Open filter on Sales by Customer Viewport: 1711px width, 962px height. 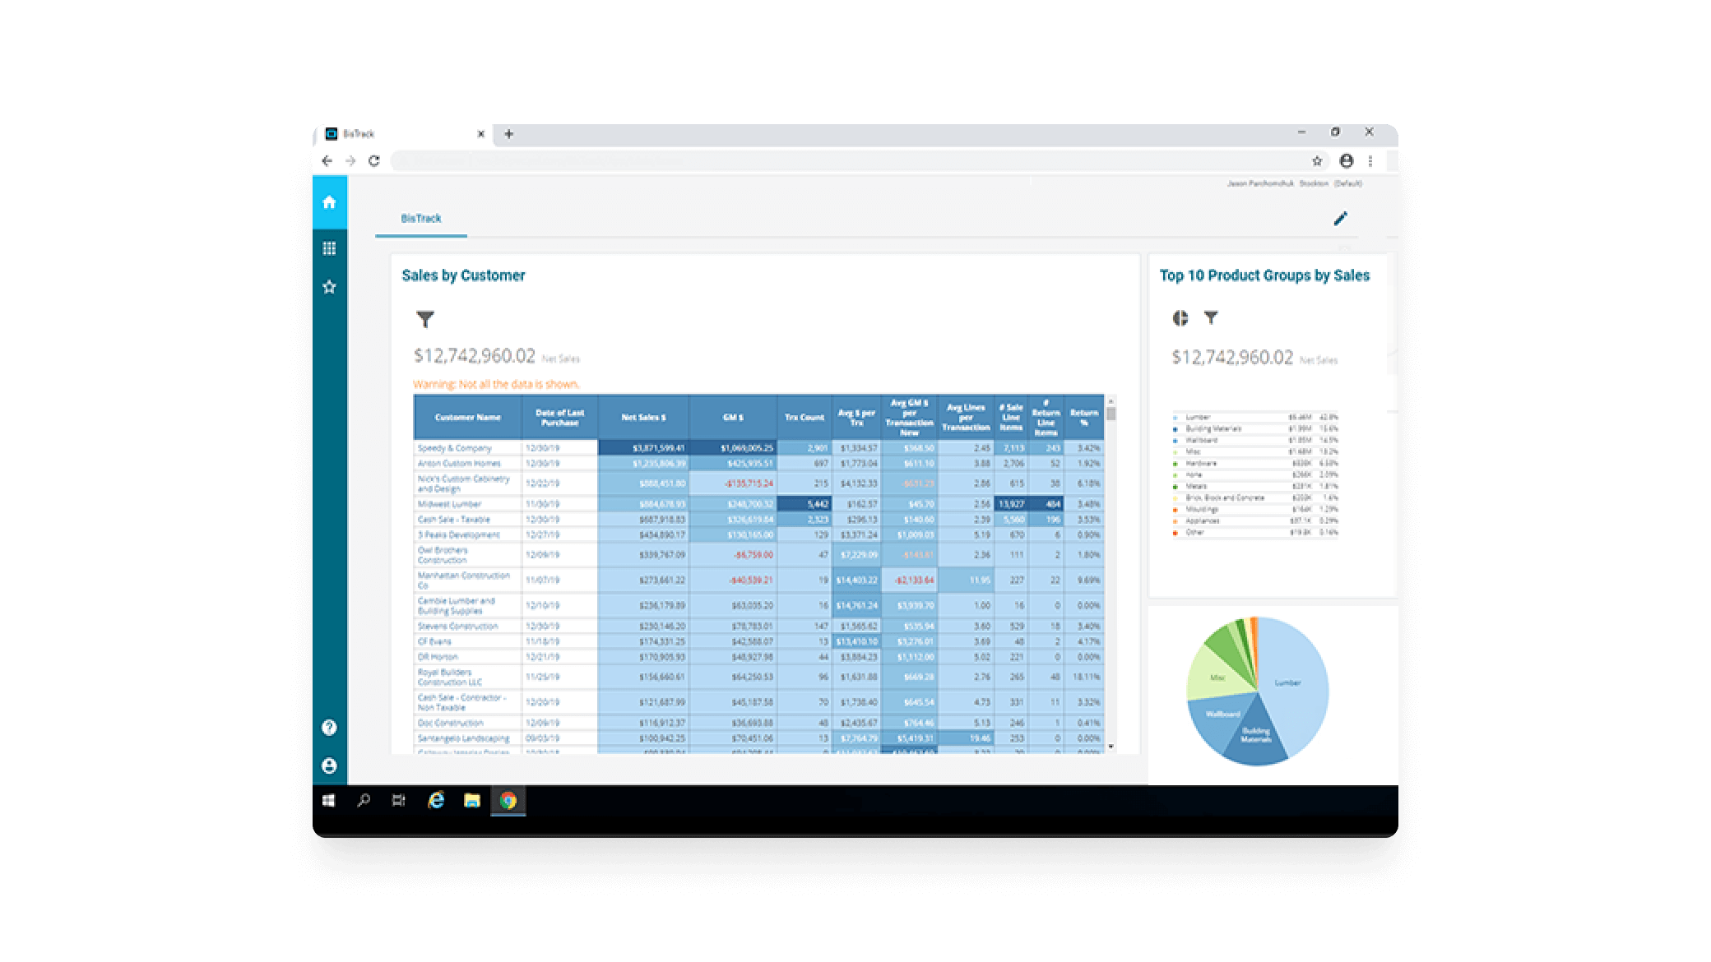coord(425,319)
